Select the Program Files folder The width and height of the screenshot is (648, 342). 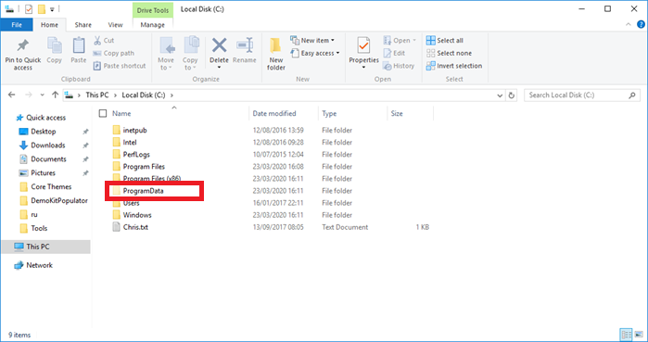(x=144, y=167)
